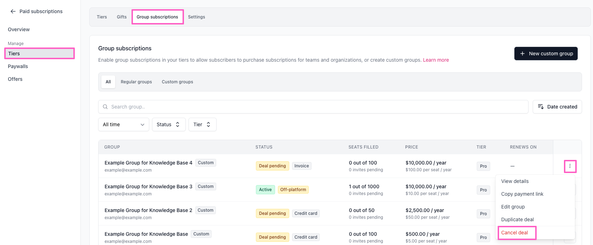Click the back arrow beside Paid subscriptions
The image size is (593, 245).
[x=13, y=11]
